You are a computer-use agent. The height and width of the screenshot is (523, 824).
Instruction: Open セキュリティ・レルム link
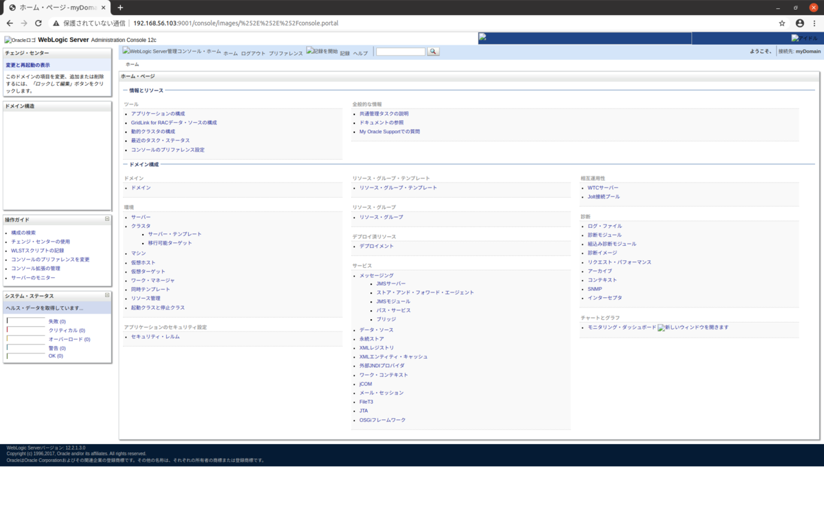coord(155,337)
